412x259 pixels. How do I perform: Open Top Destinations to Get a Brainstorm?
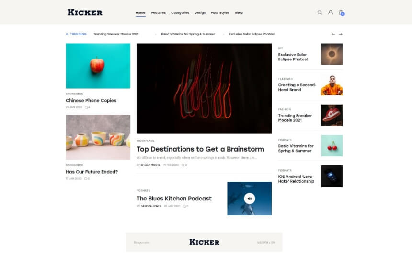coord(200,149)
